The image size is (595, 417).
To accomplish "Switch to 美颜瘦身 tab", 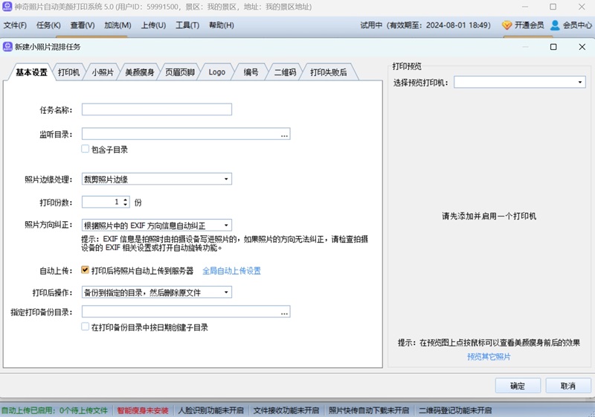I will coord(139,72).
